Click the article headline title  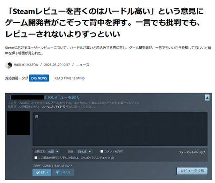(104, 23)
